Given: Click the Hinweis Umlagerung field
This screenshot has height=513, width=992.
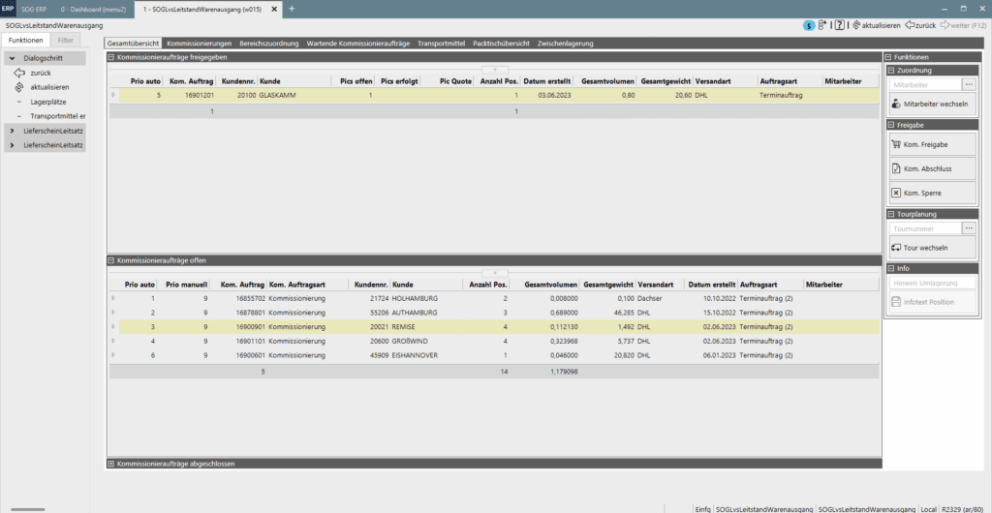Looking at the screenshot, I should coord(933,283).
